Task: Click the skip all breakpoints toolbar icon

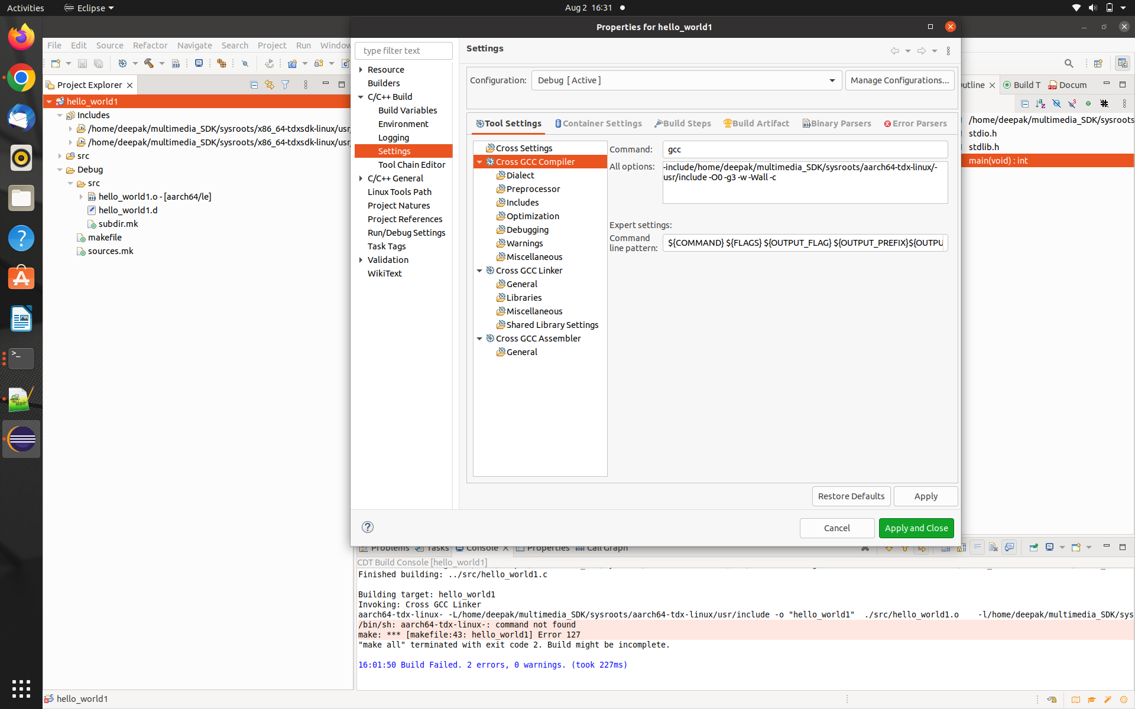Action: pyautogui.click(x=245, y=63)
